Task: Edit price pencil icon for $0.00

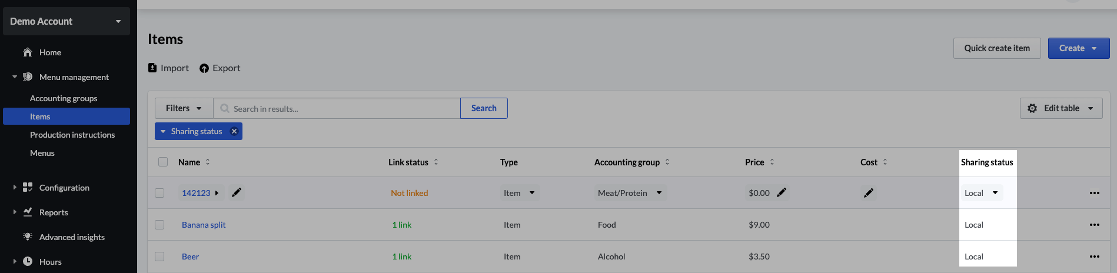Action: (x=782, y=193)
